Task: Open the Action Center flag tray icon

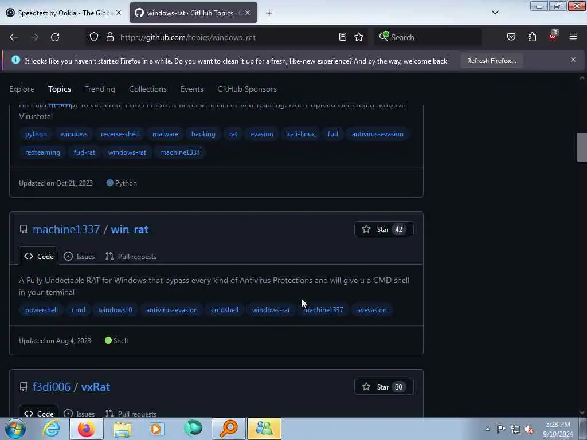Action: [x=501, y=429]
